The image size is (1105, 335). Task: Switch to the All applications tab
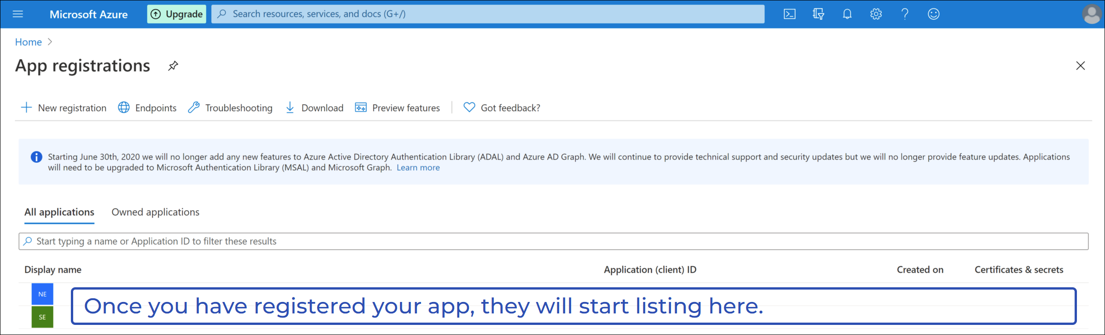point(59,212)
